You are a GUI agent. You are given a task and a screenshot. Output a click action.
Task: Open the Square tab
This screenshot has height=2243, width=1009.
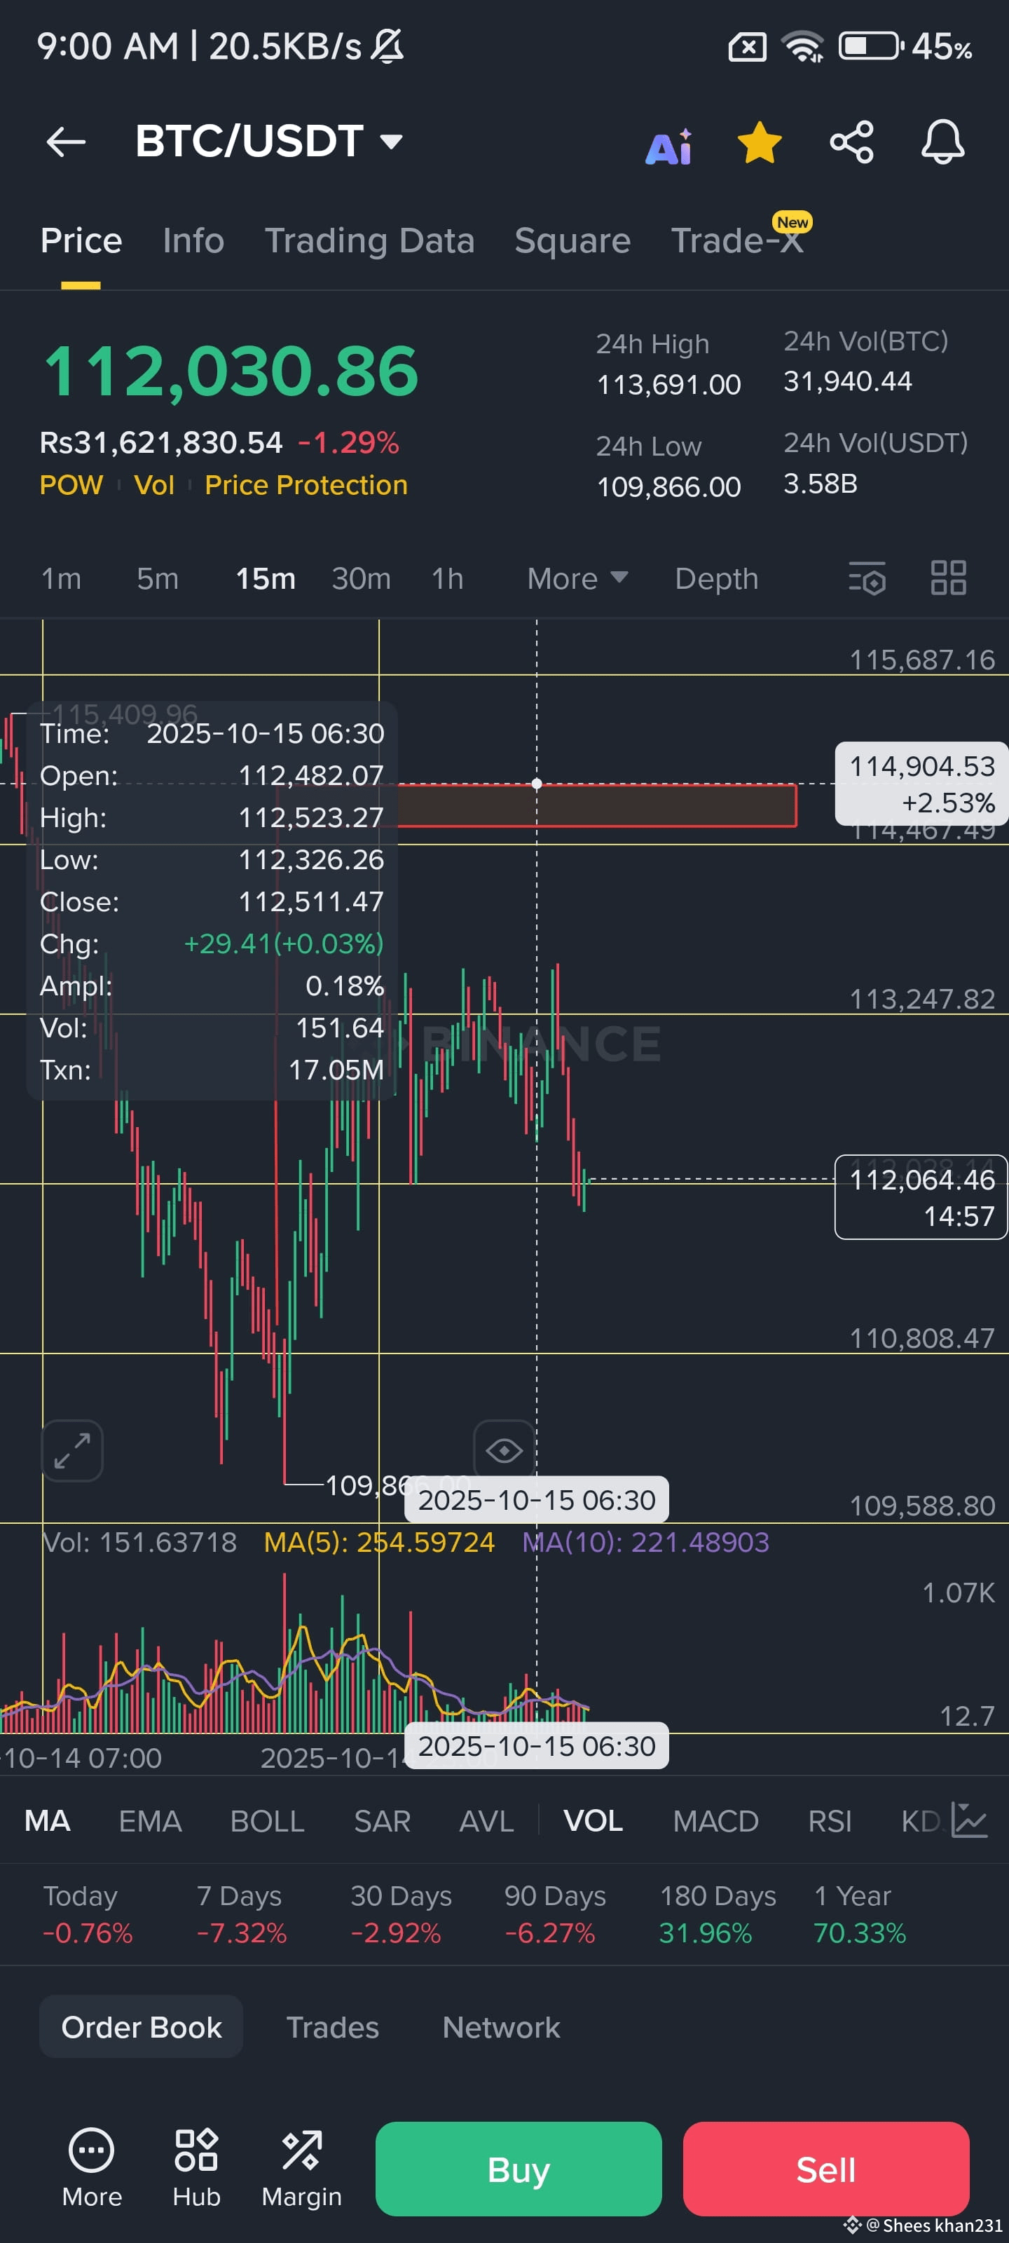[x=572, y=240]
